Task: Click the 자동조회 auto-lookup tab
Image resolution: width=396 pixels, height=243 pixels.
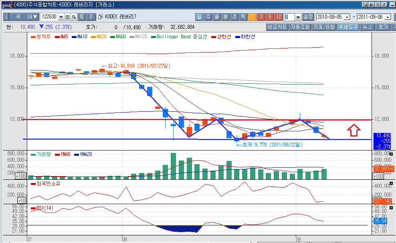Action: click(300, 27)
